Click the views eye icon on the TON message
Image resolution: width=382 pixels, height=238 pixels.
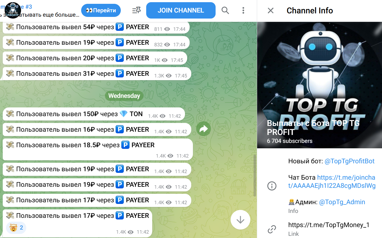[x=163, y=116]
